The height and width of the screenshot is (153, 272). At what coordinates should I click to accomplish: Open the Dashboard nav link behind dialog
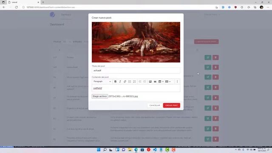[66, 15]
